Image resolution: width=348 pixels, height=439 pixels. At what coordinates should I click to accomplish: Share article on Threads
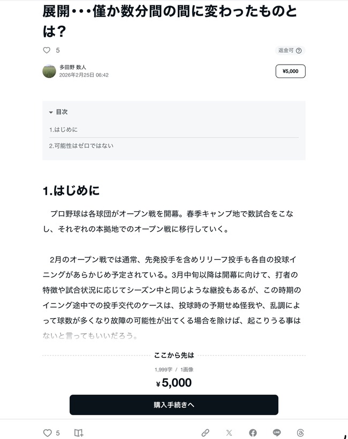[300, 433]
